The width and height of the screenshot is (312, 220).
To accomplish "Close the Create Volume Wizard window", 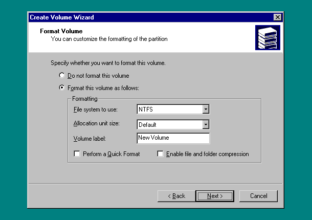I will coord(278,17).
